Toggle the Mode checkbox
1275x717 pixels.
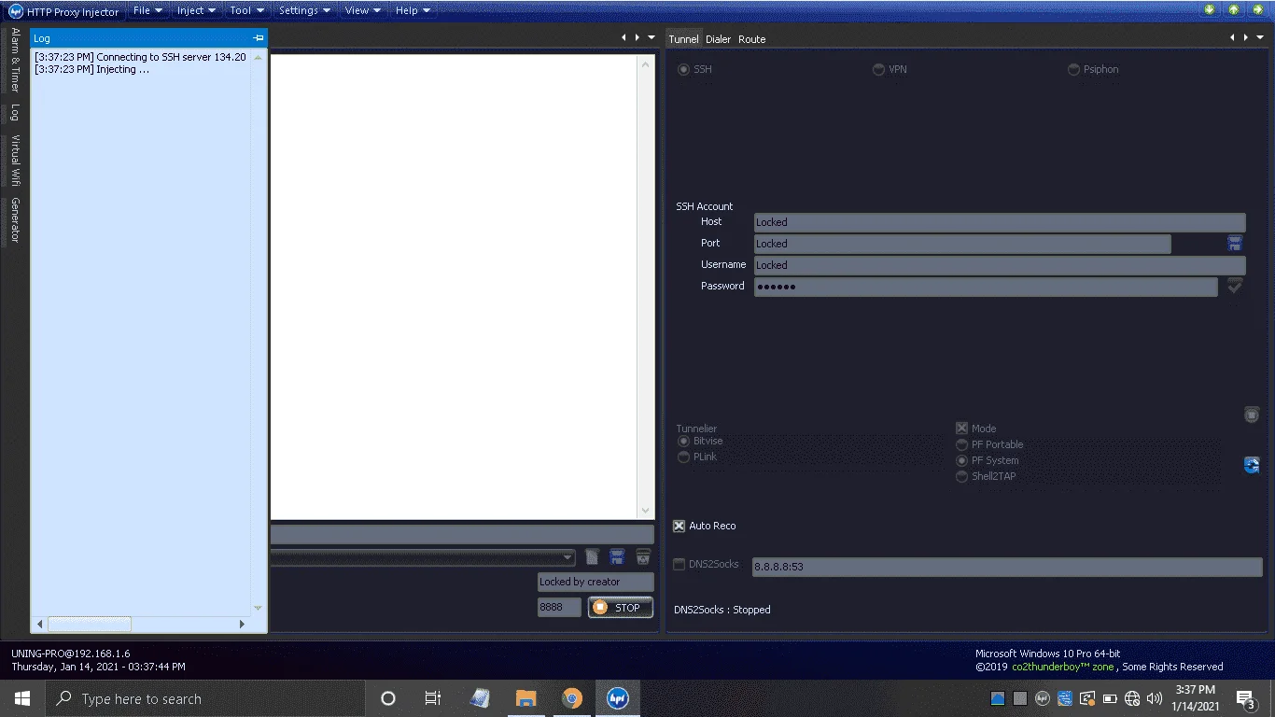pos(962,429)
